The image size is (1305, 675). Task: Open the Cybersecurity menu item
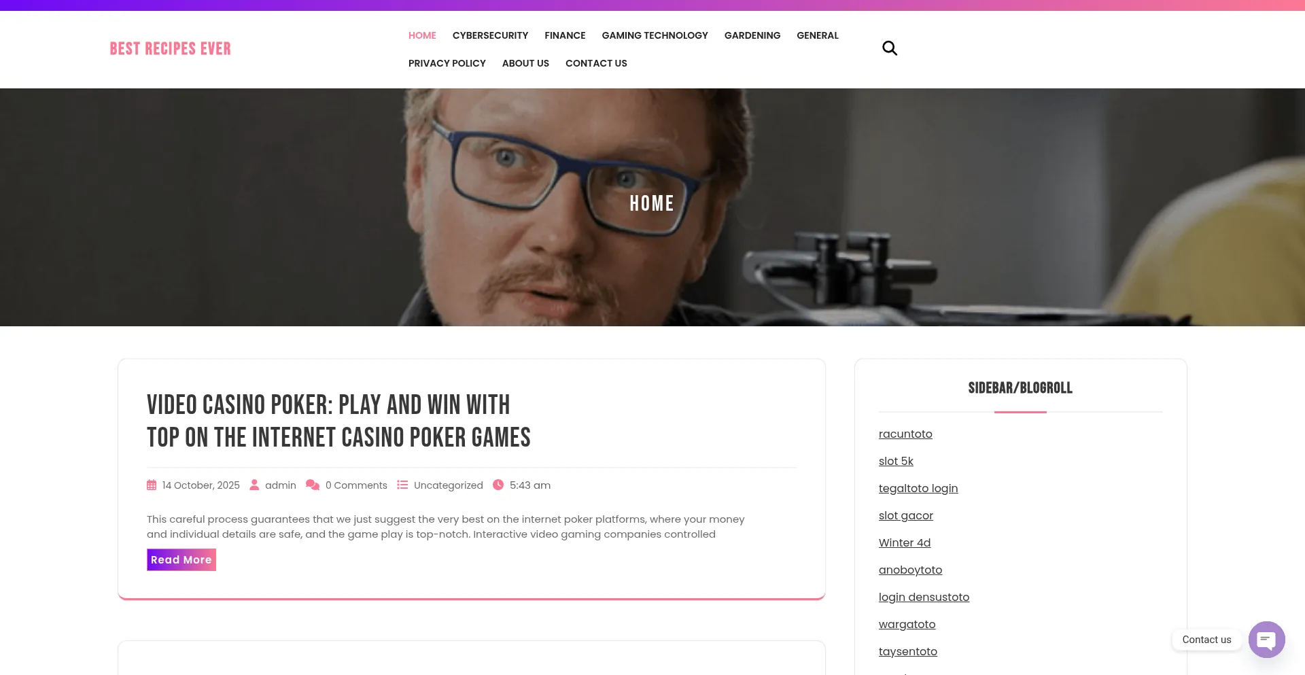(x=490, y=35)
